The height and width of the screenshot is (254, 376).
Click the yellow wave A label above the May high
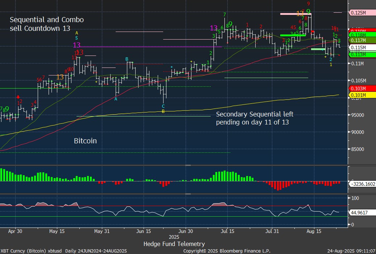[77, 33]
